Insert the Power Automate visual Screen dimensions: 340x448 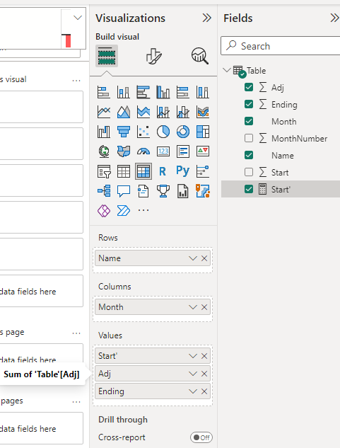coord(123,211)
